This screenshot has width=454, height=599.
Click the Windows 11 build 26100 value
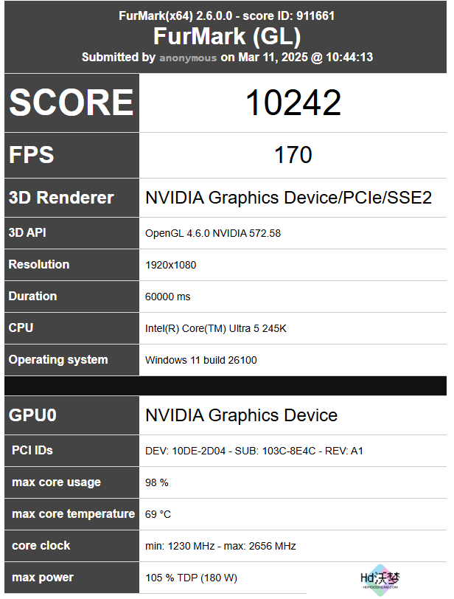click(200, 360)
